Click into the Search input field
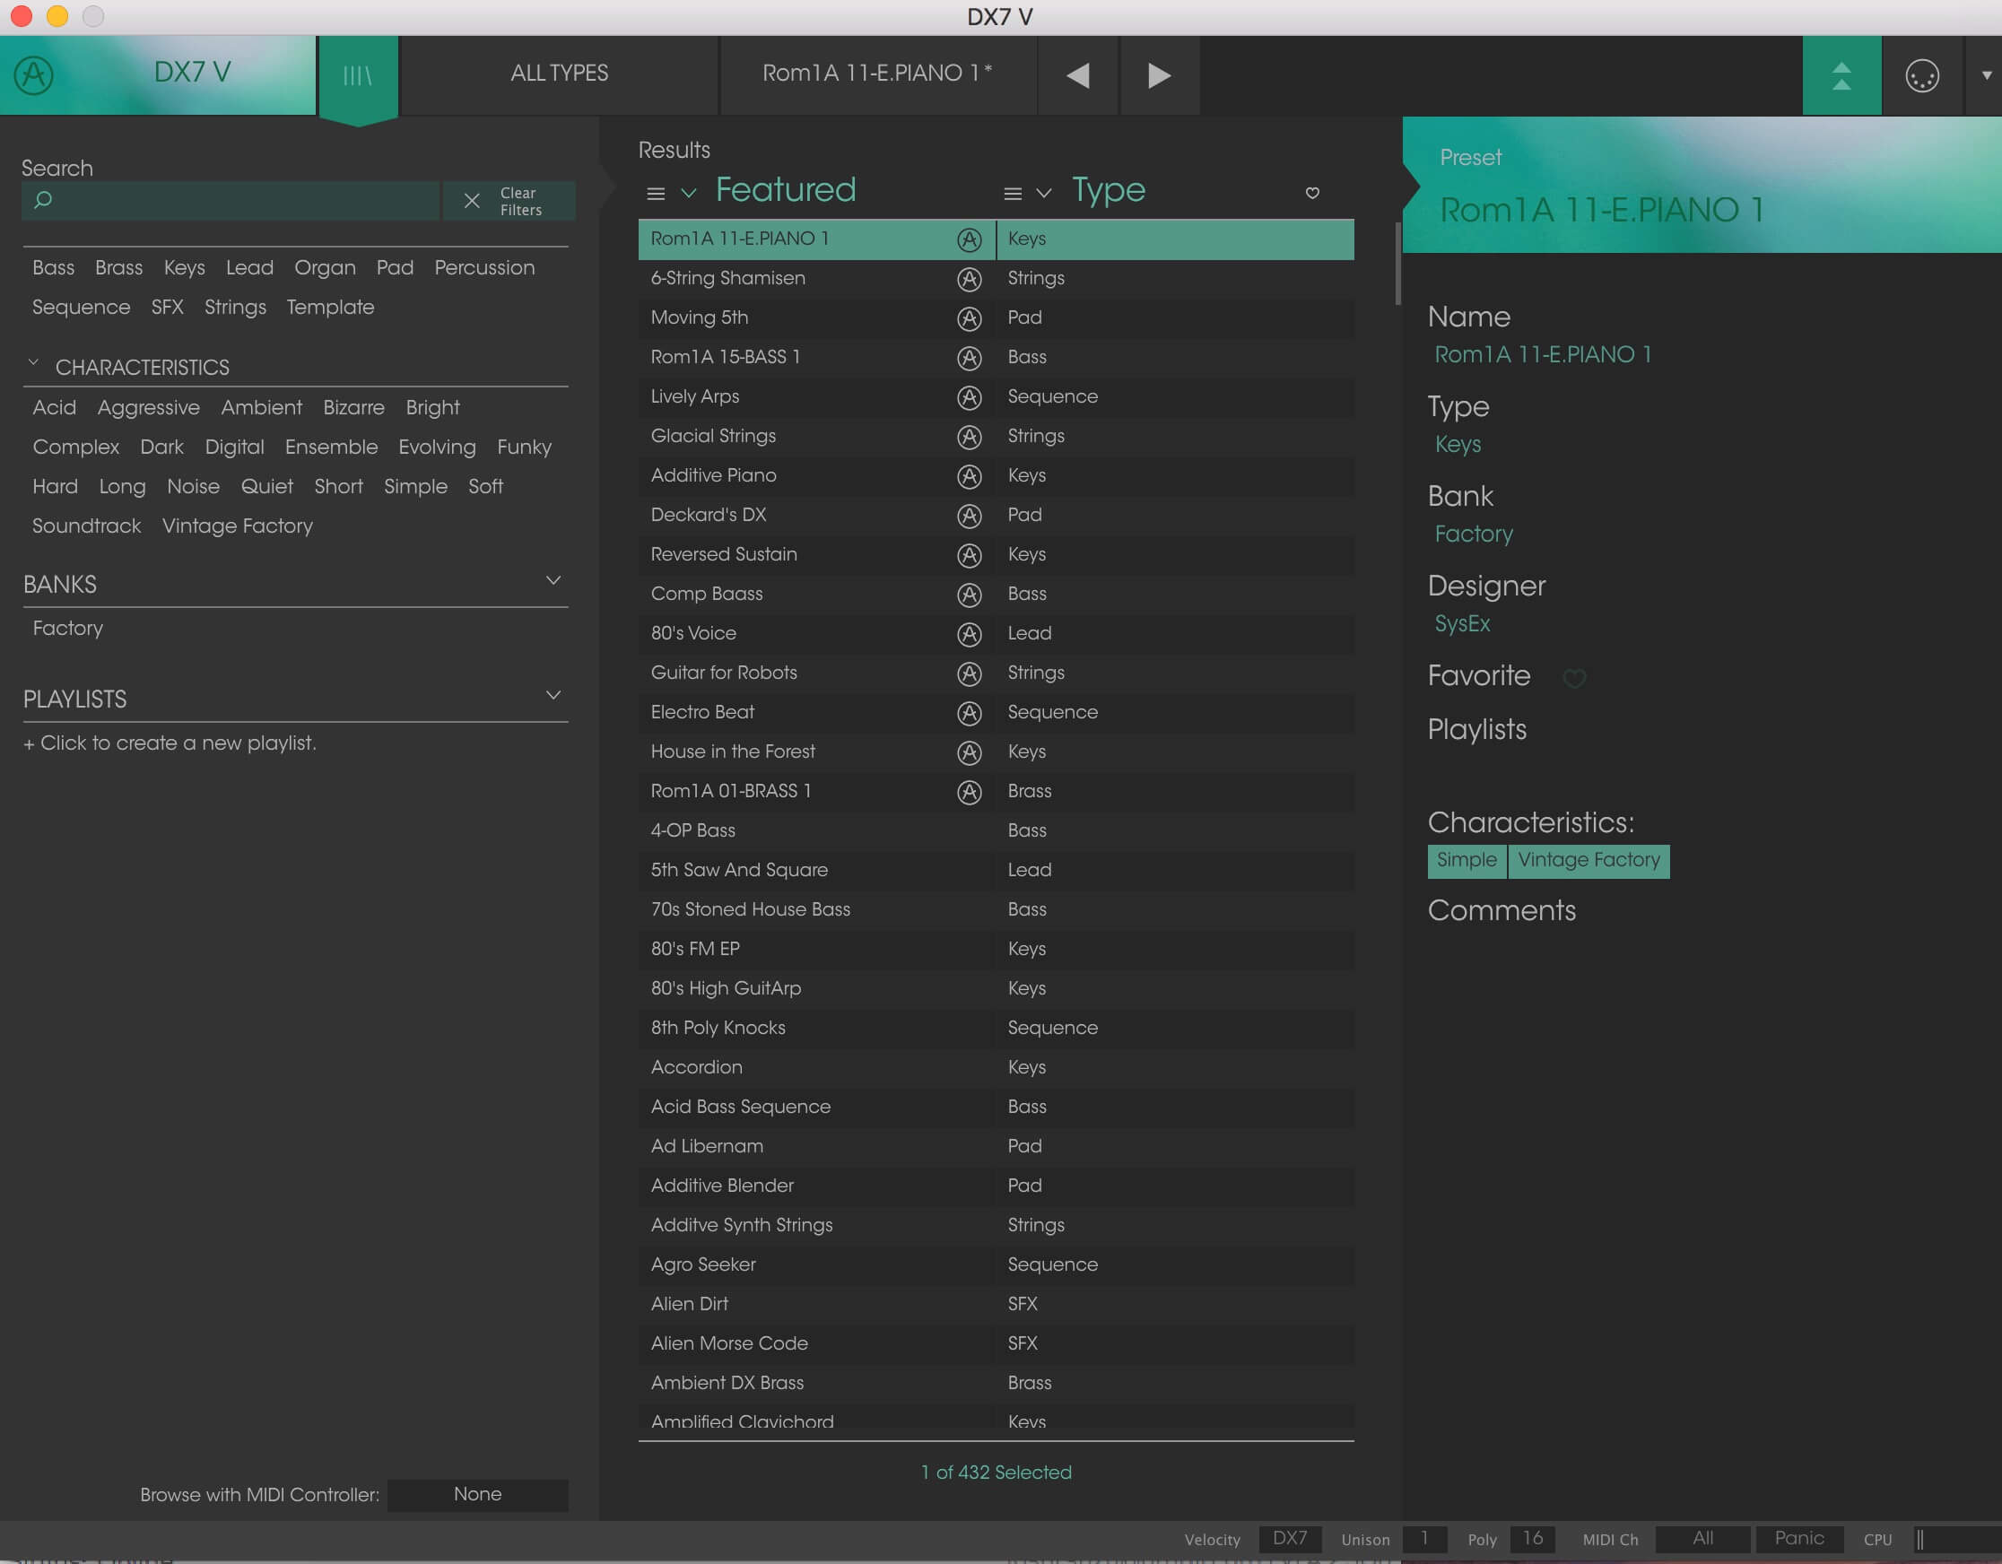 pyautogui.click(x=231, y=200)
